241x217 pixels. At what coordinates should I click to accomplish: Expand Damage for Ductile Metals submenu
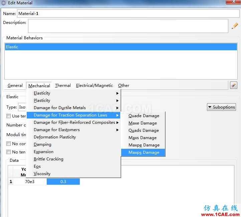click(73, 108)
